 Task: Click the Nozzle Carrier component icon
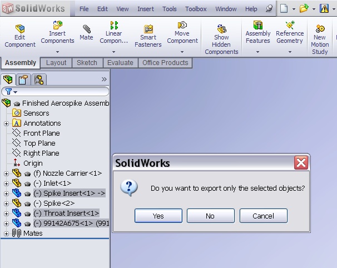coord(17,173)
